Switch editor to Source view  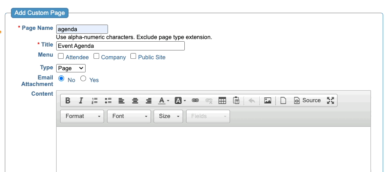(307, 100)
